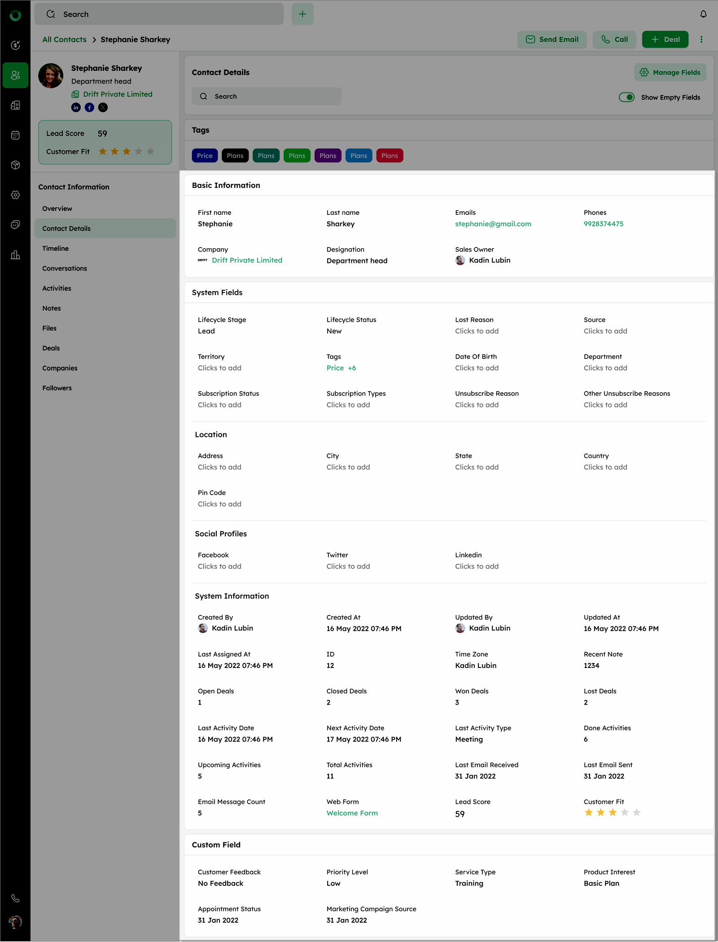This screenshot has height=942, width=718.
Task: Open the calendar icon in sidebar
Action: point(15,135)
